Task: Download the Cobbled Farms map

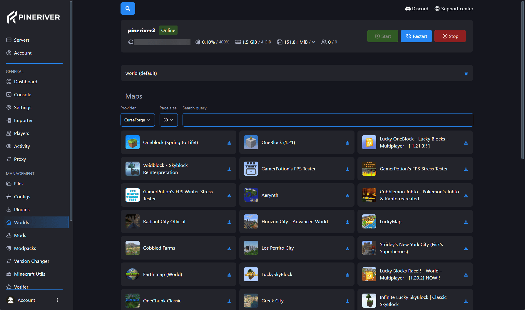Action: (x=229, y=248)
